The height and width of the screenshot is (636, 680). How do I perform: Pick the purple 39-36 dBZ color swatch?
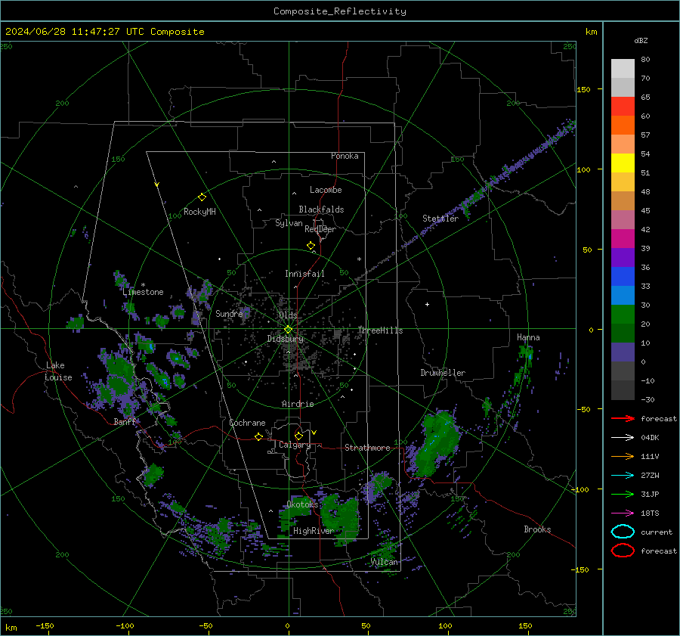623,258
